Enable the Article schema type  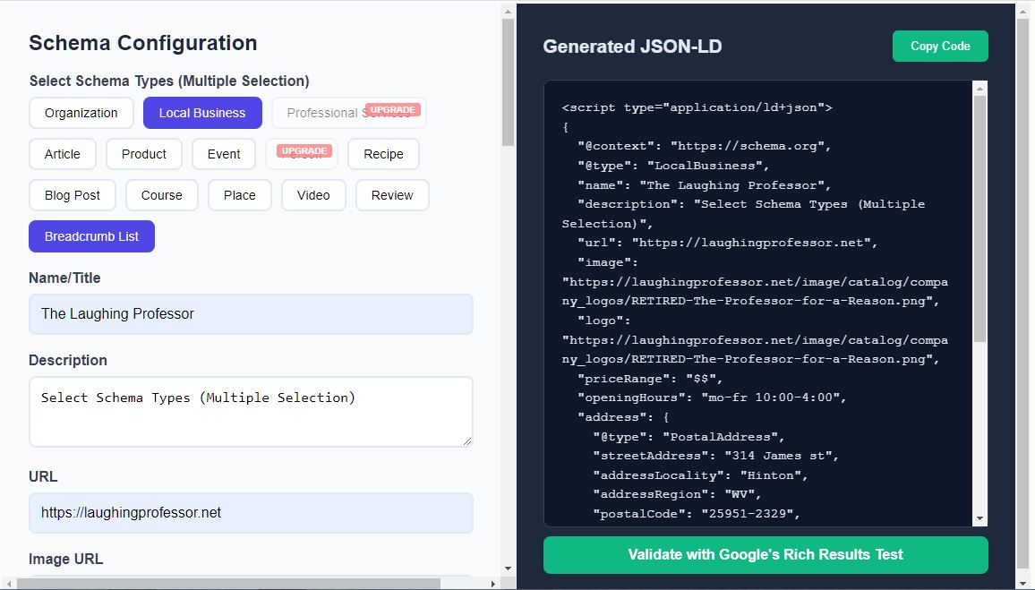pos(62,154)
